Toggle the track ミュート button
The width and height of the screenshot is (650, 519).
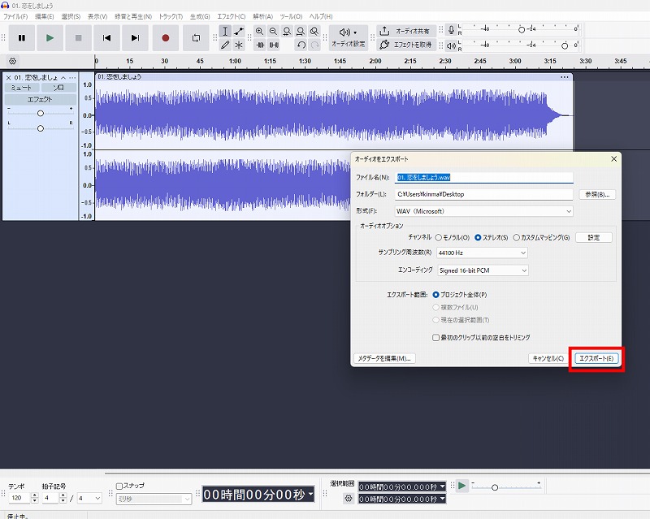(x=22, y=88)
